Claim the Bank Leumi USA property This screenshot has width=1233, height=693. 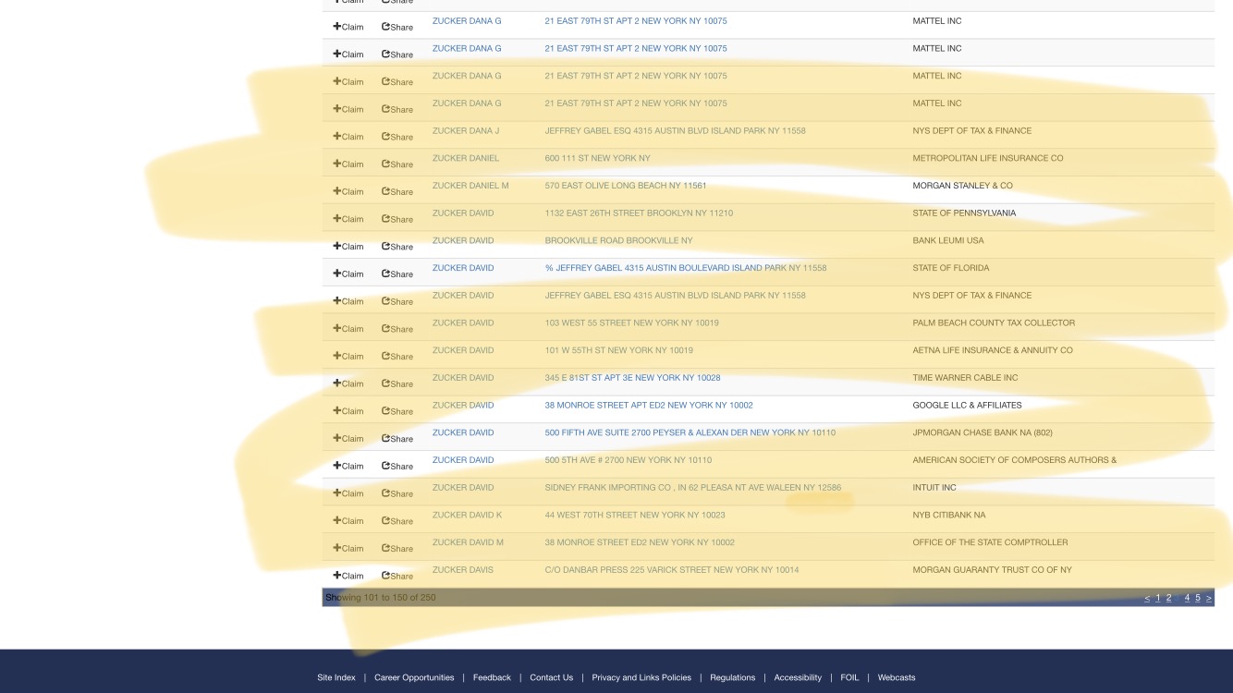348,247
